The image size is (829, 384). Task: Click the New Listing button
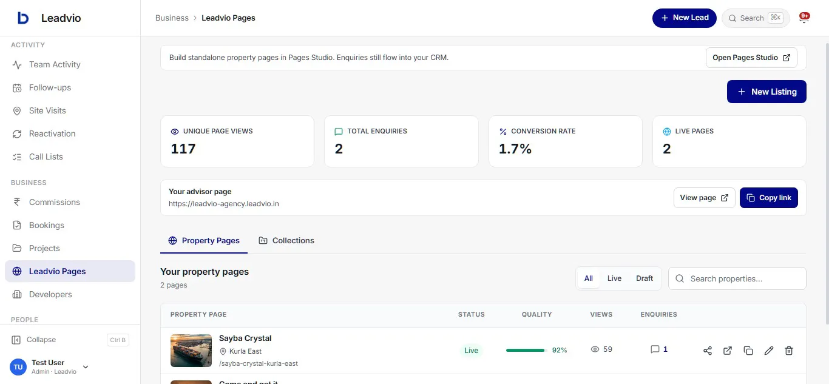[x=766, y=92]
